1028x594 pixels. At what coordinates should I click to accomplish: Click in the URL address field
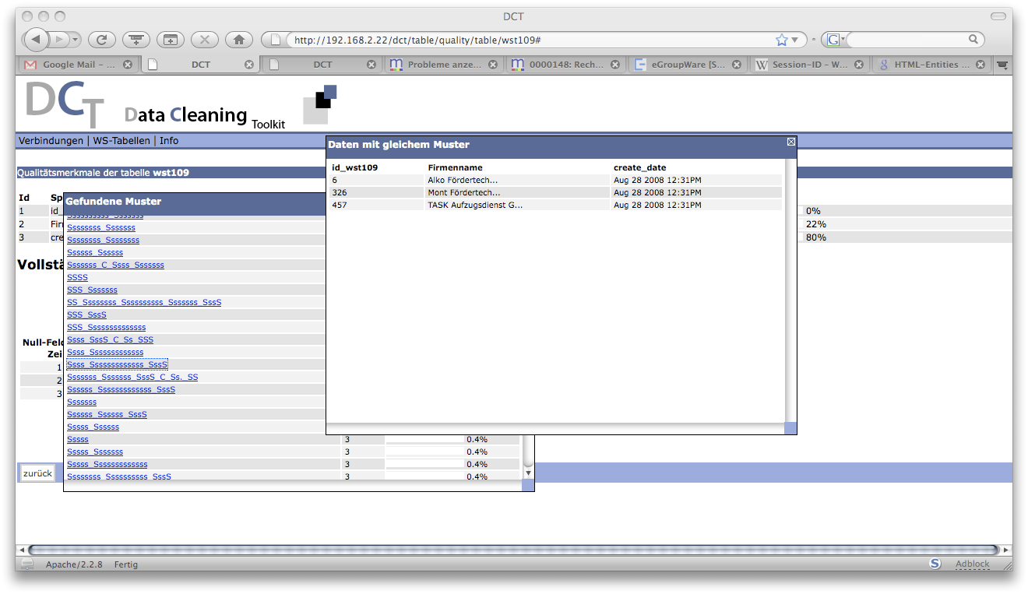click(530, 40)
